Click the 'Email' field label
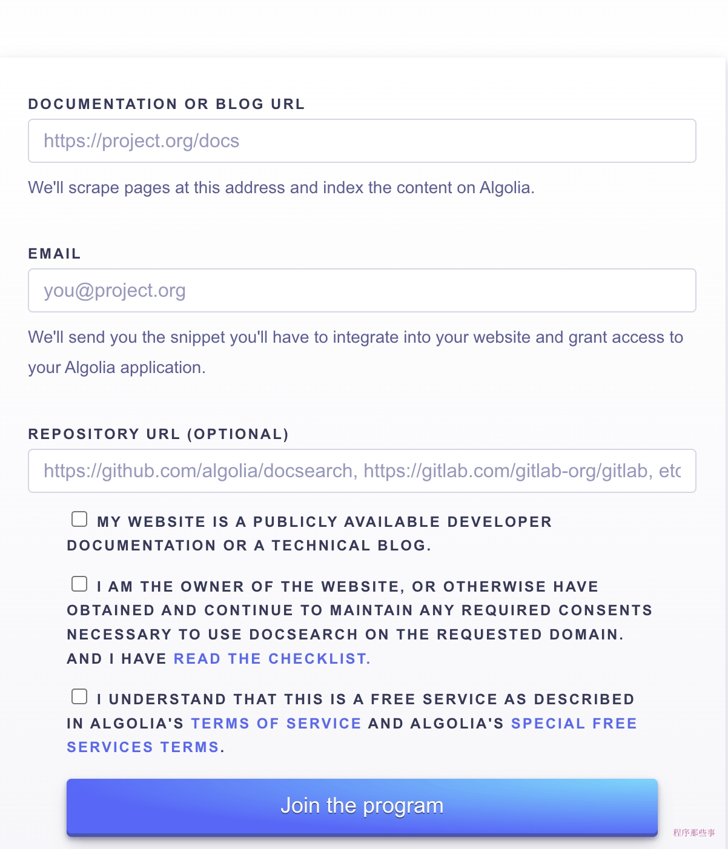Viewport: 728px width, 849px height. (x=55, y=254)
